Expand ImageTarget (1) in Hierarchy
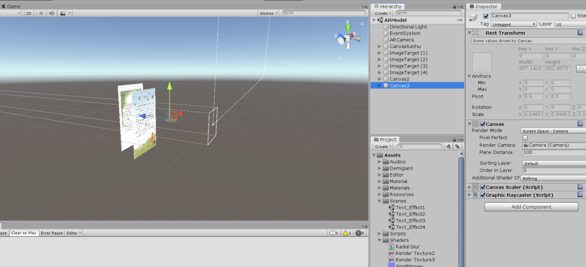Screen dimensions: 586x267 (x=380, y=53)
